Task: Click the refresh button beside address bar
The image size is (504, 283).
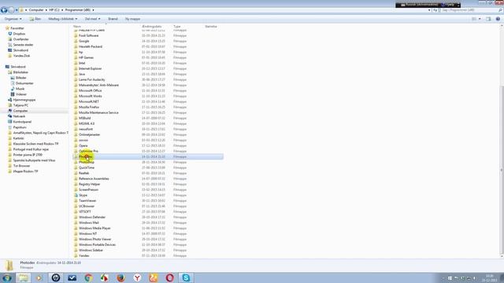Action: [435, 10]
